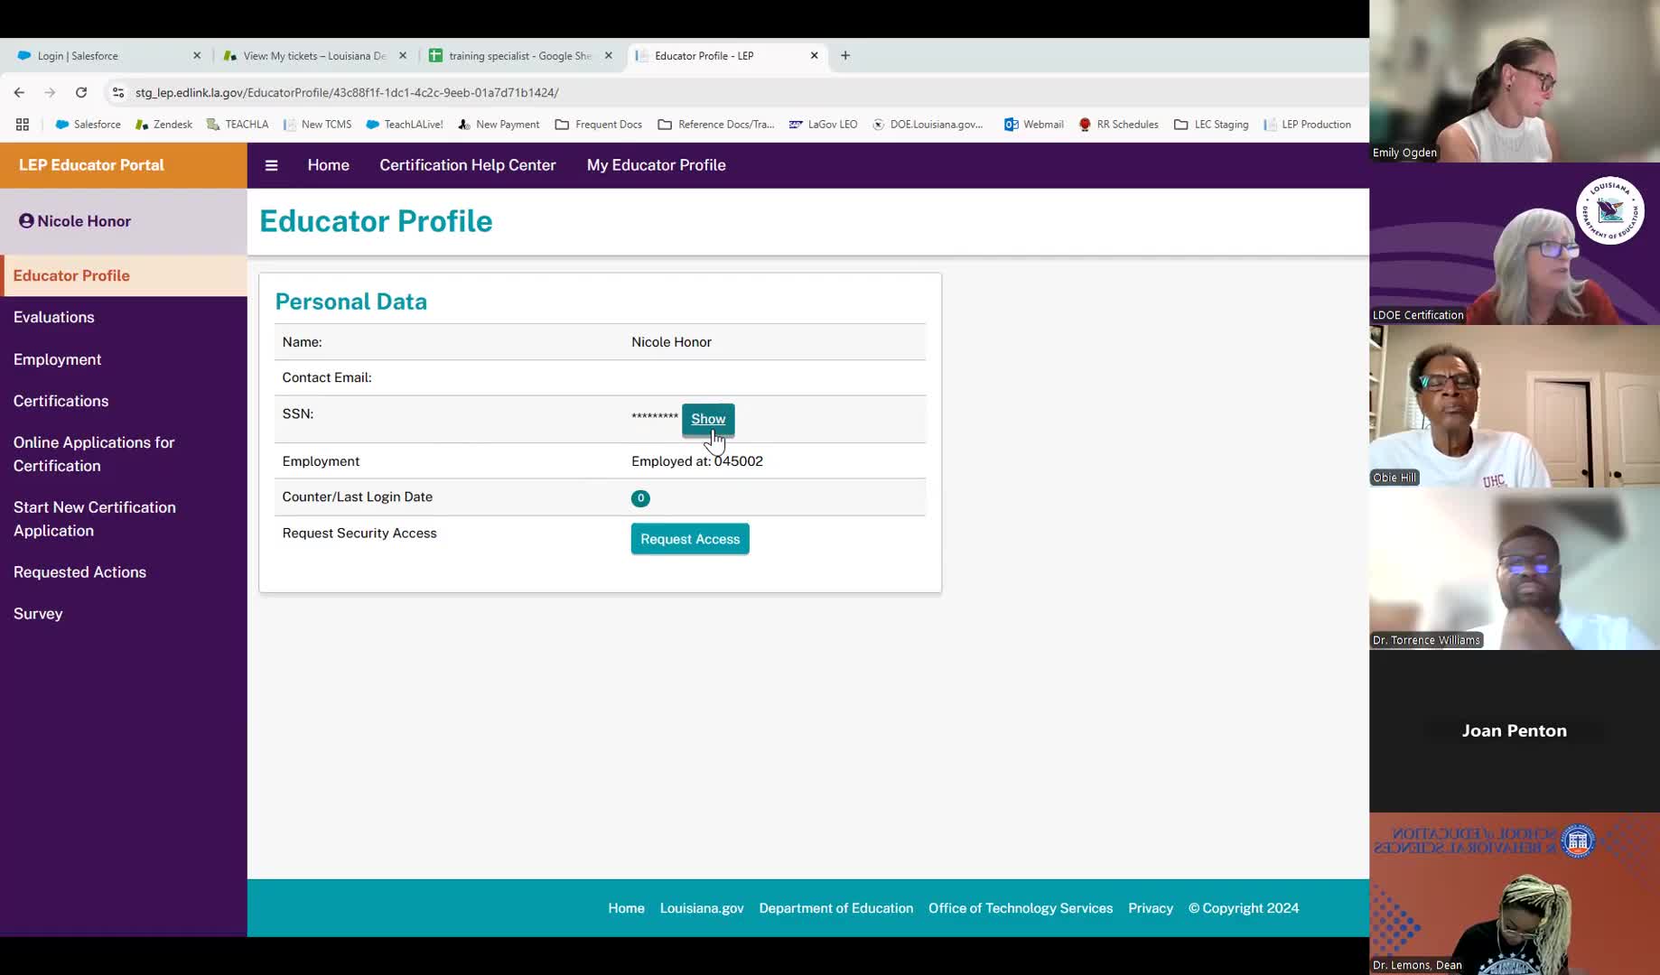Open the TEACHLA bookmark
This screenshot has width=1660, height=975.
click(238, 125)
